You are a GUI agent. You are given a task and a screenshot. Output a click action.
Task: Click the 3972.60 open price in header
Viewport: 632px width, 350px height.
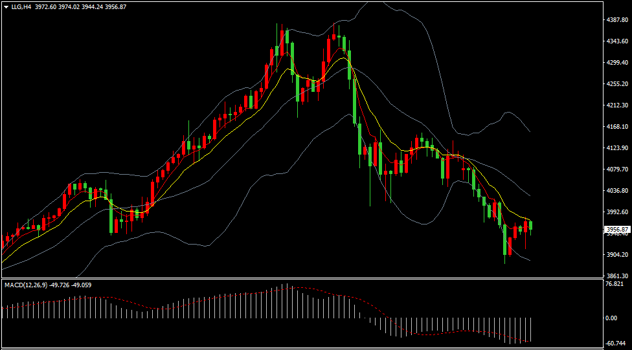click(45, 6)
